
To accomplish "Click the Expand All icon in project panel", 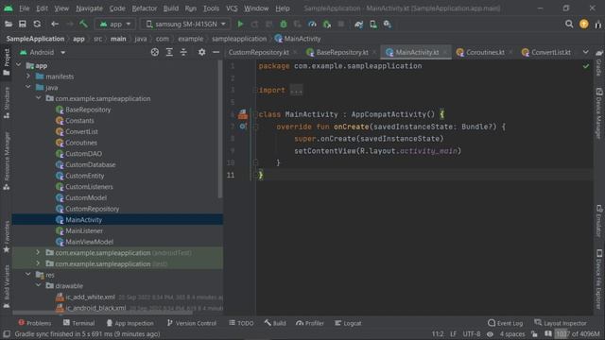I will coord(169,52).
